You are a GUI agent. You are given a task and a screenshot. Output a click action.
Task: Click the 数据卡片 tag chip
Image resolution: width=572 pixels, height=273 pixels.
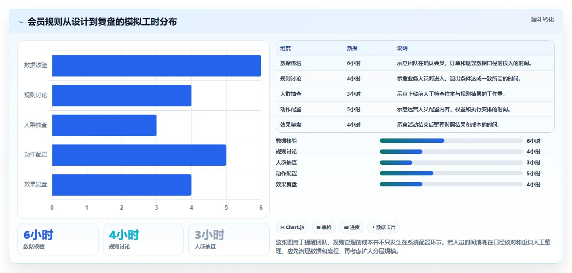point(384,227)
